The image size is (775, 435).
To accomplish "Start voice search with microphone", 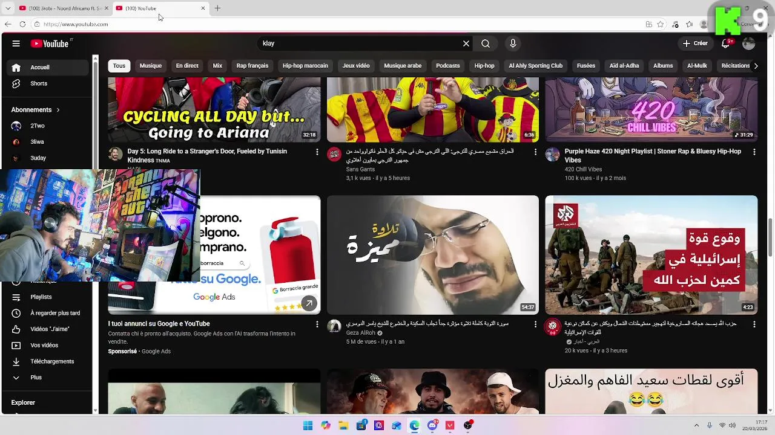I will [513, 43].
